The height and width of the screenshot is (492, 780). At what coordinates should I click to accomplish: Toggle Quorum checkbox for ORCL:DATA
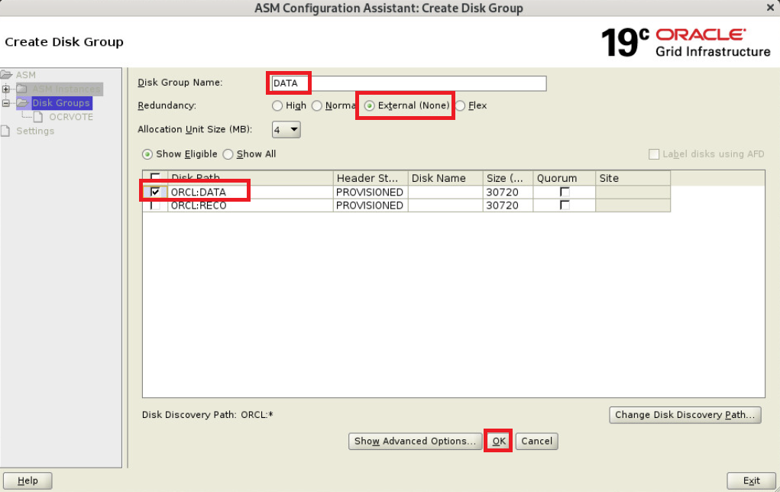pos(565,192)
